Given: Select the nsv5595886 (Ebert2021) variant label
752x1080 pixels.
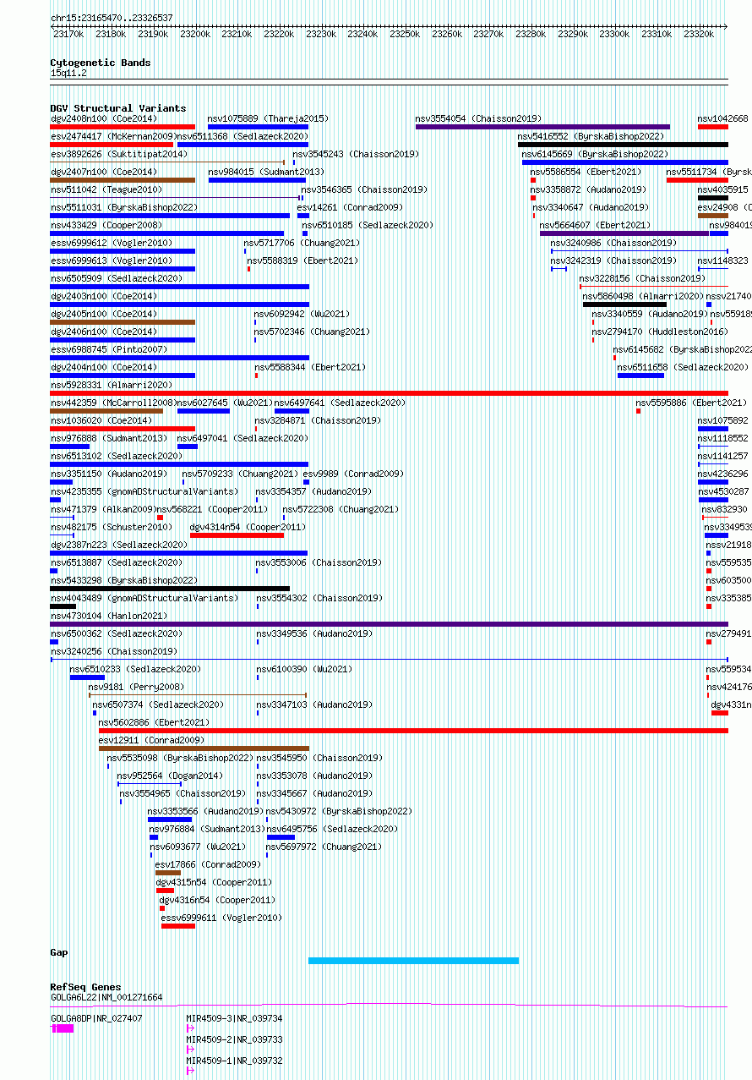Looking at the screenshot, I should 691,403.
